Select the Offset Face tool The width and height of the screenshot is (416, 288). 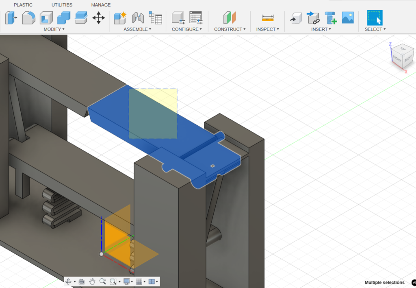pyautogui.click(x=81, y=18)
